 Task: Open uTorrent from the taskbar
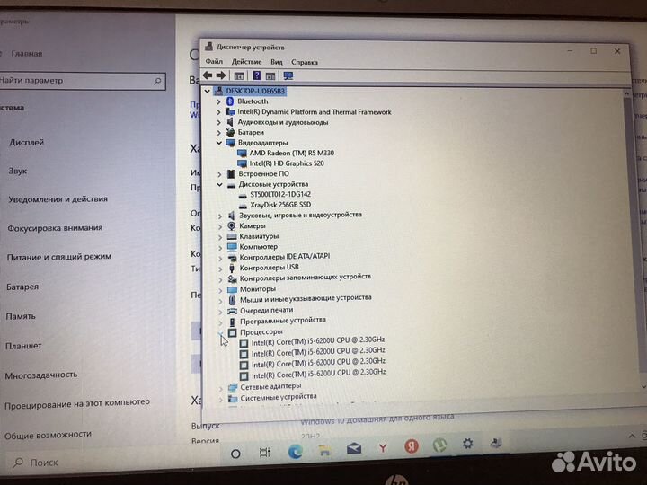(x=439, y=445)
